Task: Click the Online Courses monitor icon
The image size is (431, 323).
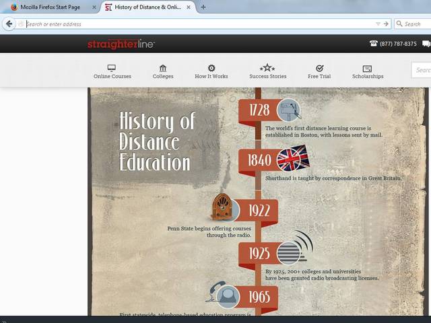Action: click(x=112, y=67)
